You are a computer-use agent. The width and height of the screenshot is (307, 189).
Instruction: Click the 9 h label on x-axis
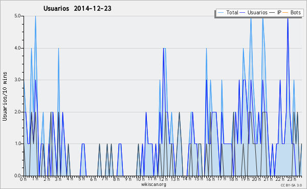128,179
